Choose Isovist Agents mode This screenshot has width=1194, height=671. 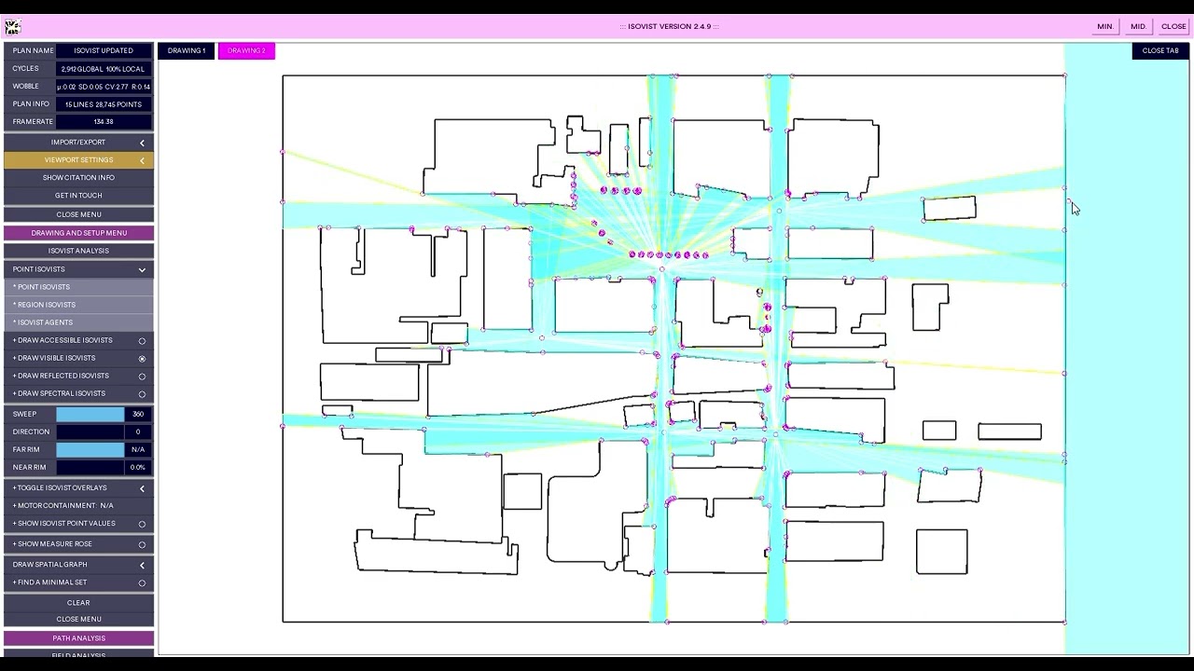pos(78,322)
